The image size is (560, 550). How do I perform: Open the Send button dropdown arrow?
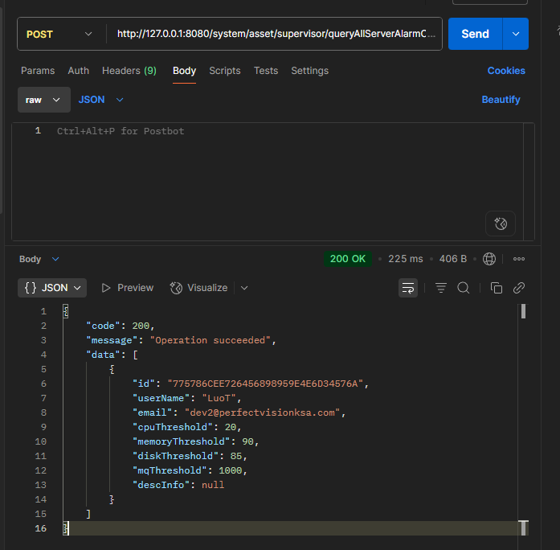515,34
